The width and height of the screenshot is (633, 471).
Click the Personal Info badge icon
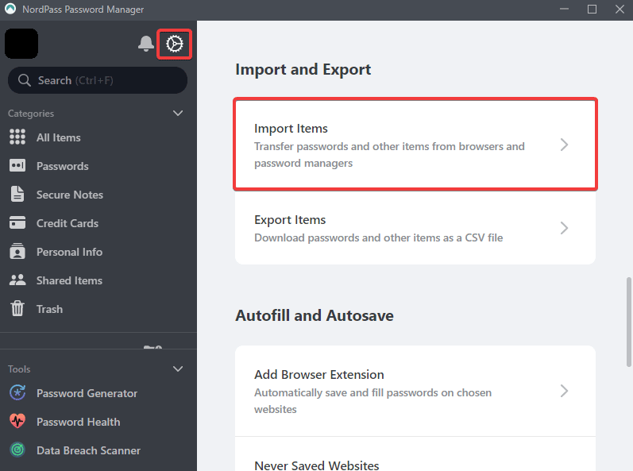tap(17, 251)
